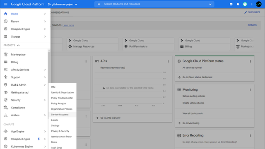The height and width of the screenshot is (149, 265).
Task: Select Identity & Organization submenu item
Action: pos(63,92)
